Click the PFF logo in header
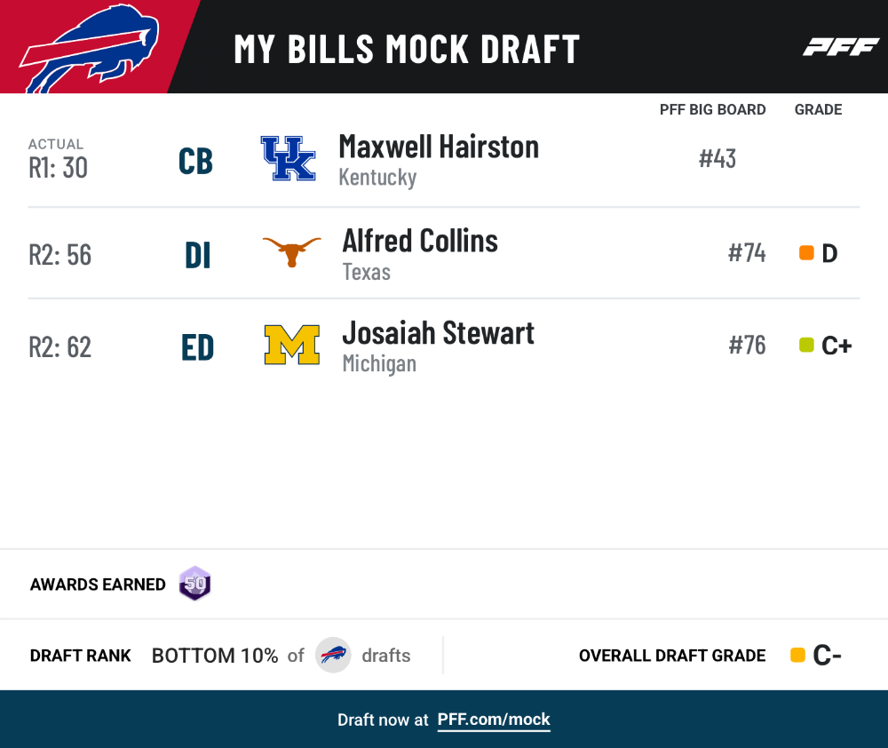Image resolution: width=888 pixels, height=748 pixels. click(x=841, y=47)
